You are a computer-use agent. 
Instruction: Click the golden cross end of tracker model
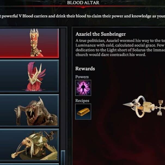[160, 108]
